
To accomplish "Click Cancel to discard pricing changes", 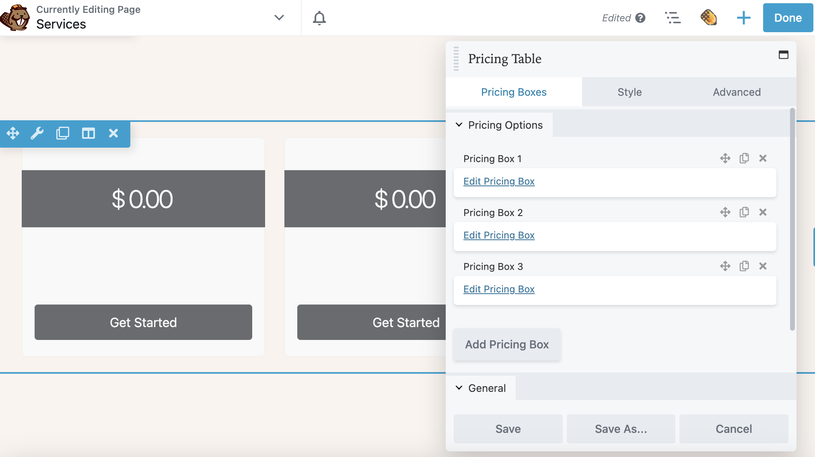I will pyautogui.click(x=734, y=428).
